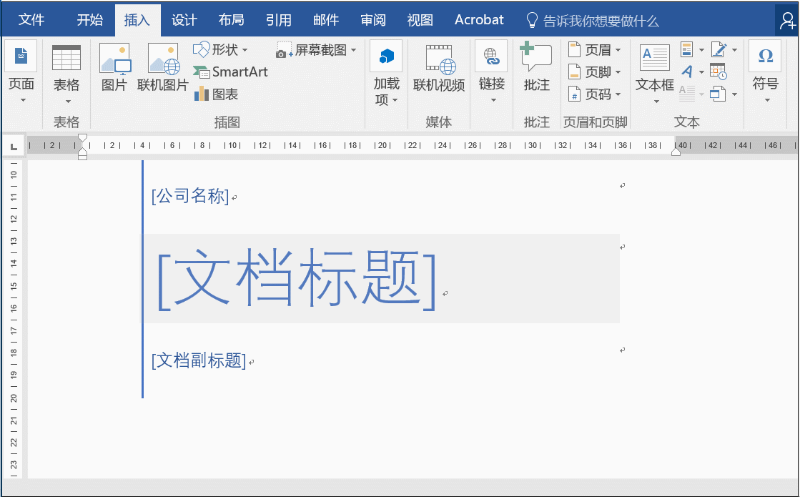
Task: Click the user account icon at top right
Action: tap(786, 21)
